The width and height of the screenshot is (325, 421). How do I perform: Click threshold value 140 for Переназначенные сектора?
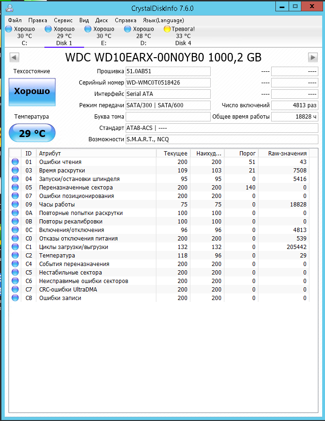pyautogui.click(x=250, y=188)
